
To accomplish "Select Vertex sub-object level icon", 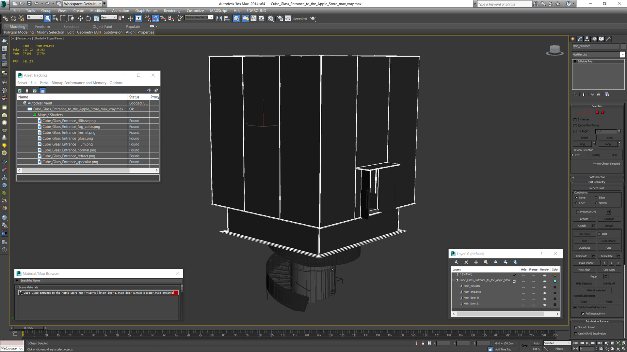I will click(x=579, y=112).
